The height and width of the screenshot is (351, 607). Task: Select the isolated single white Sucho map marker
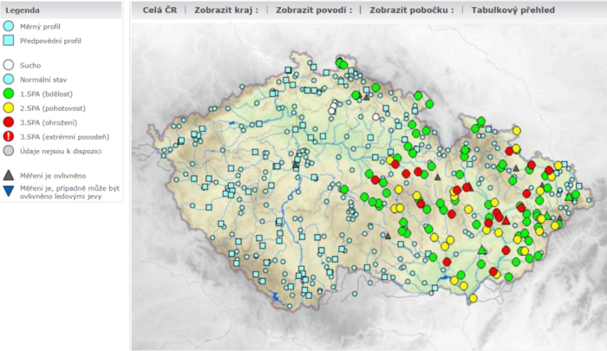point(375,117)
